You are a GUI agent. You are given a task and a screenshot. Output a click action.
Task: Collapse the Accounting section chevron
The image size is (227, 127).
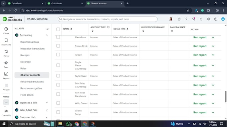click(47, 35)
